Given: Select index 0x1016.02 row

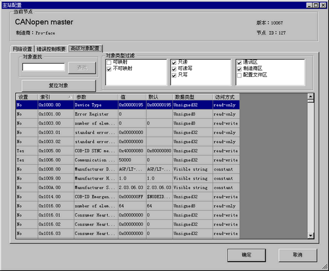Looking at the screenshot, I should (x=128, y=224).
